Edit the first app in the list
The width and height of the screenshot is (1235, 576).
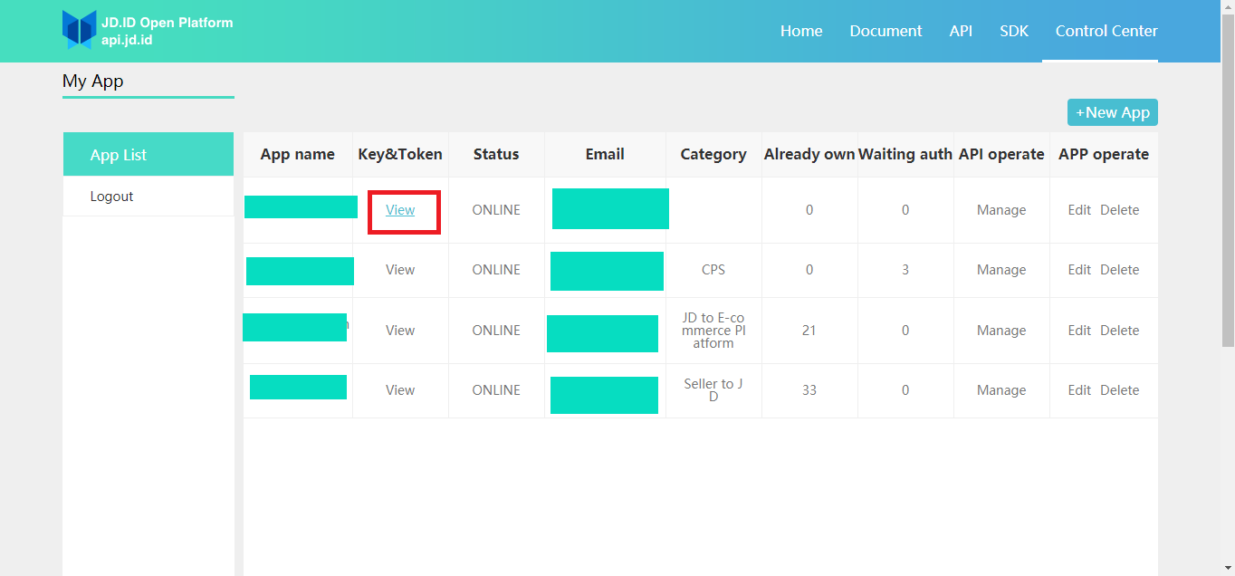point(1079,210)
